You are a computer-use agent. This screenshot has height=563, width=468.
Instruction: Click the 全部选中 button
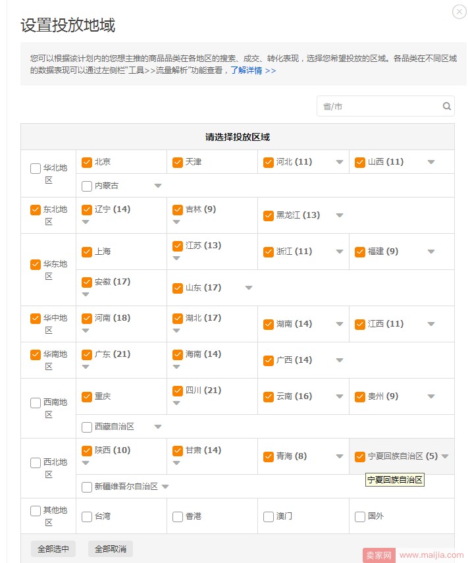(53, 549)
